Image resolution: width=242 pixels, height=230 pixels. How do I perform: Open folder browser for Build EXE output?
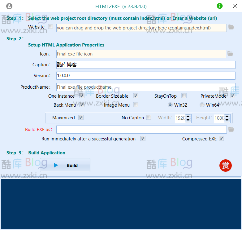[231, 129]
